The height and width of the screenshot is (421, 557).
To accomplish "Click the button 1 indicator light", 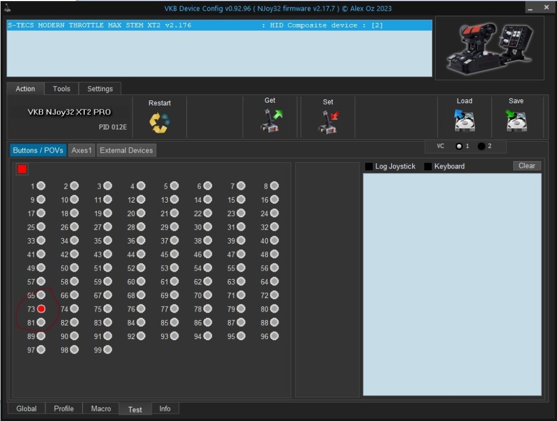I will click(42, 186).
